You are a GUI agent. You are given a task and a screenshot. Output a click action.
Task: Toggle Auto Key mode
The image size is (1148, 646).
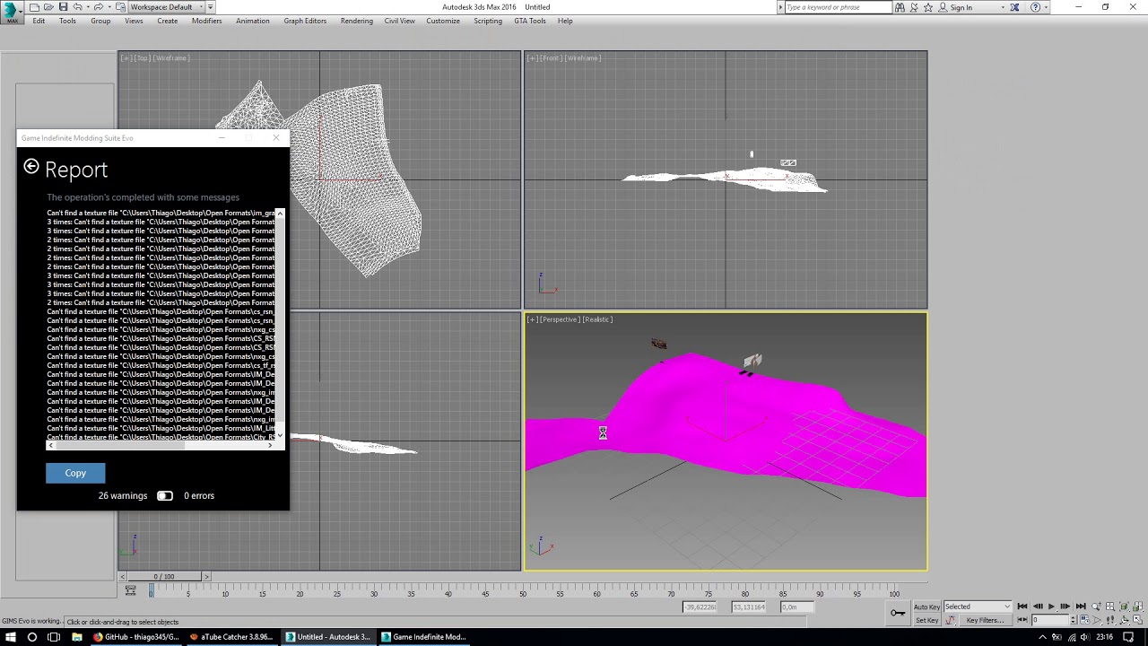[x=926, y=607]
